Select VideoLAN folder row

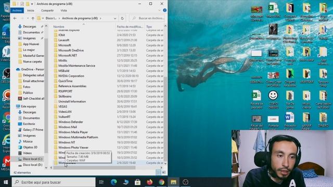tap(108, 112)
